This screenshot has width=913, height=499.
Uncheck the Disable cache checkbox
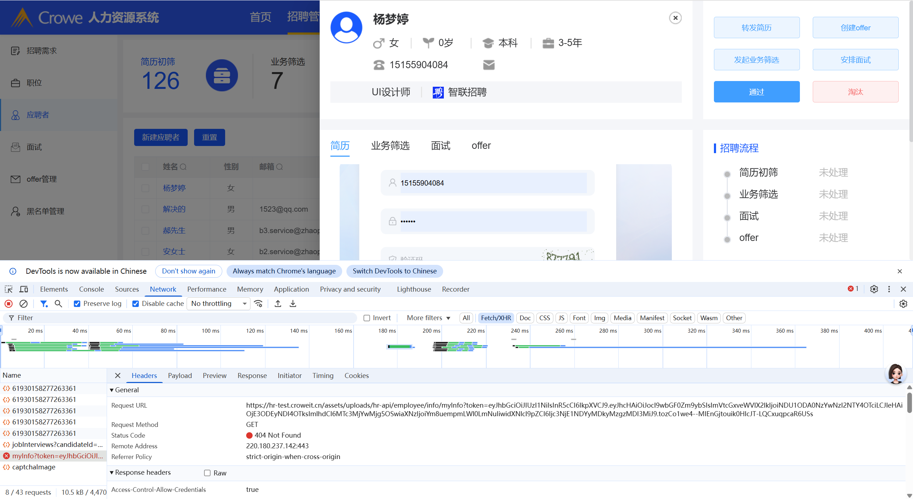136,304
